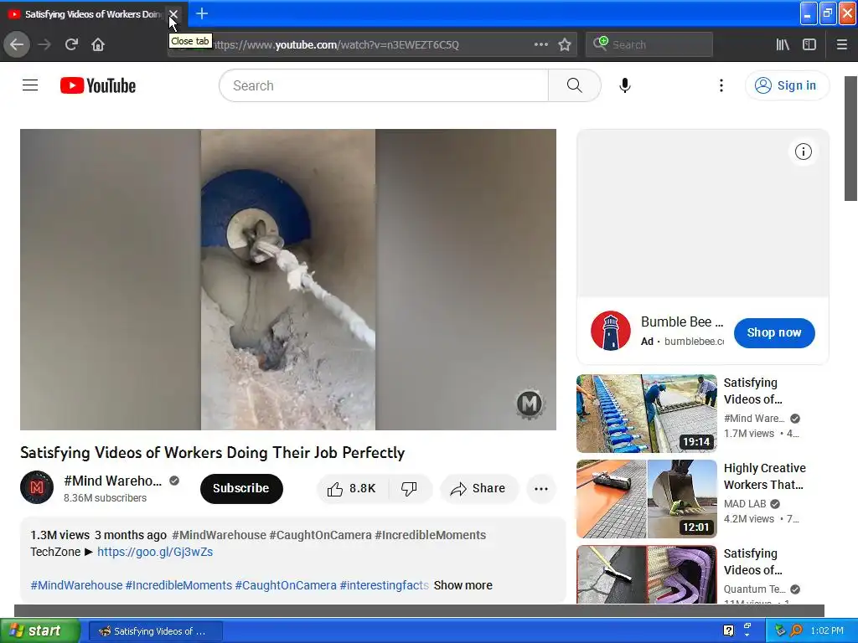Open the browser home page icon
Screen dimensions: 858x643
coord(98,44)
